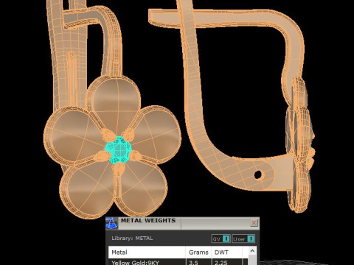Click the Grams column header

click(x=198, y=252)
